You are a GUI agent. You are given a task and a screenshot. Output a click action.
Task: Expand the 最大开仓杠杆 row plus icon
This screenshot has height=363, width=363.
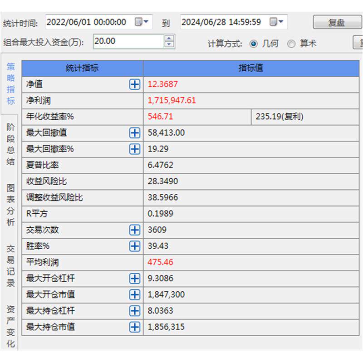coord(134,279)
